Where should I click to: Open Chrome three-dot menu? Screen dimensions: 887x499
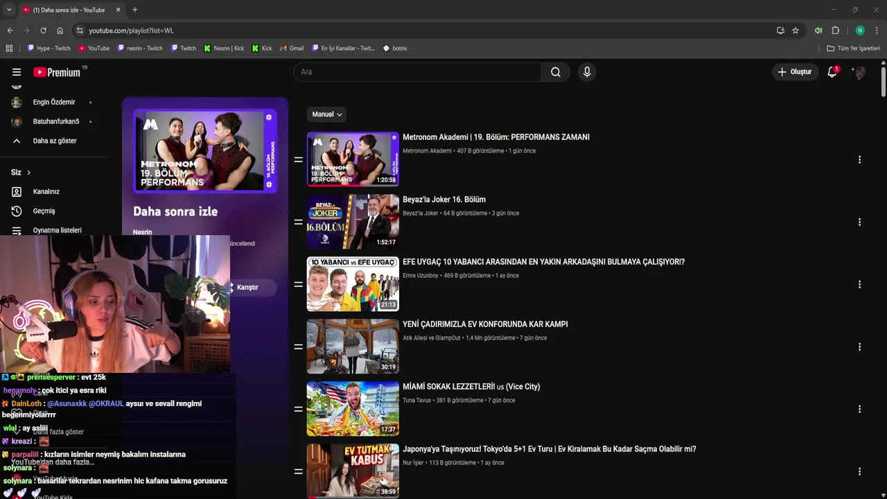point(877,30)
